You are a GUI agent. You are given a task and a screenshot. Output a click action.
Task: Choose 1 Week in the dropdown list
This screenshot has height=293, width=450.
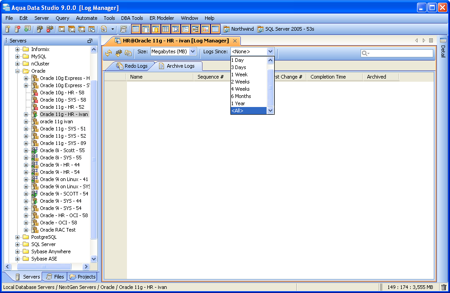coord(249,74)
